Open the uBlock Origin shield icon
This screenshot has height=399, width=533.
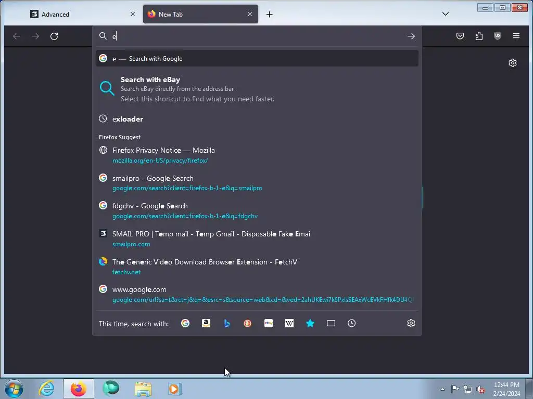point(497,36)
